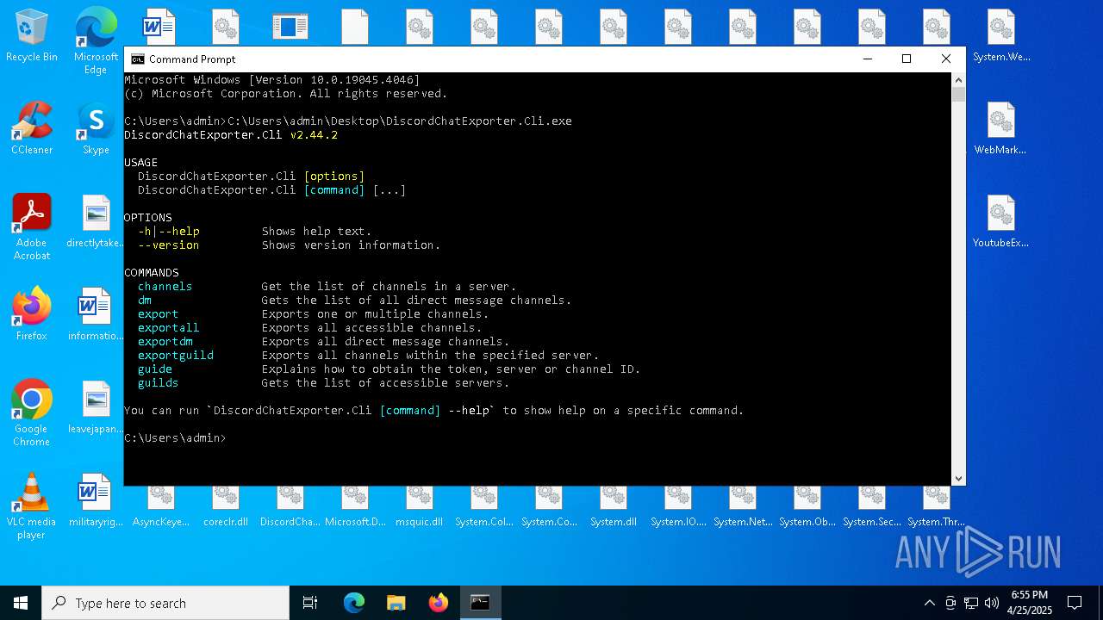
Task: Select the System.Col... file icon
Action: click(484, 507)
